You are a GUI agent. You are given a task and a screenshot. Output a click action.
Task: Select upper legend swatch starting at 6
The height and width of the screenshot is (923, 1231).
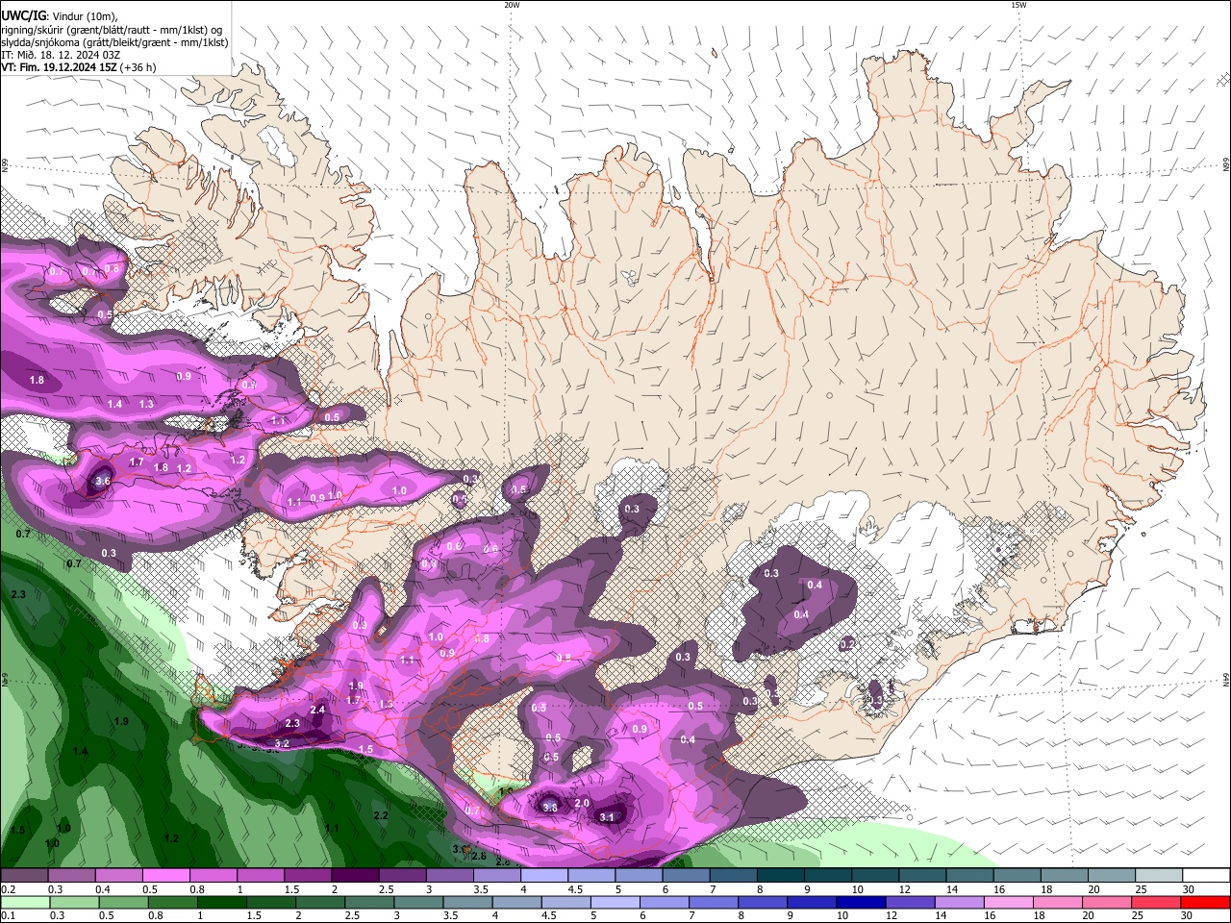tap(686, 875)
